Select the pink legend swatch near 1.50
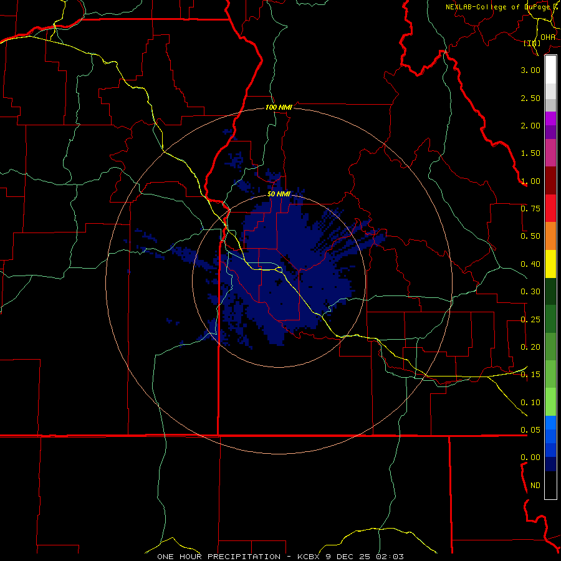The image size is (561, 561). point(550,153)
